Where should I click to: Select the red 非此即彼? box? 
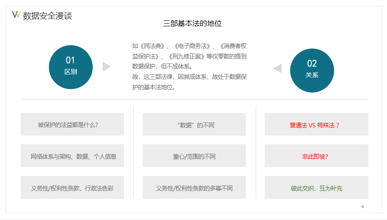(x=316, y=156)
